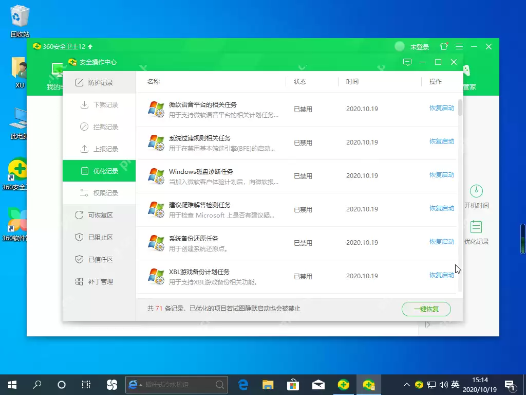Restore startup for XBL游戏备份计划任务
526x395 pixels.
(441, 275)
